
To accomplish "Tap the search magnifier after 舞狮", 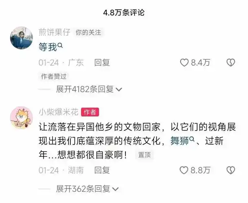I will coord(192,139).
